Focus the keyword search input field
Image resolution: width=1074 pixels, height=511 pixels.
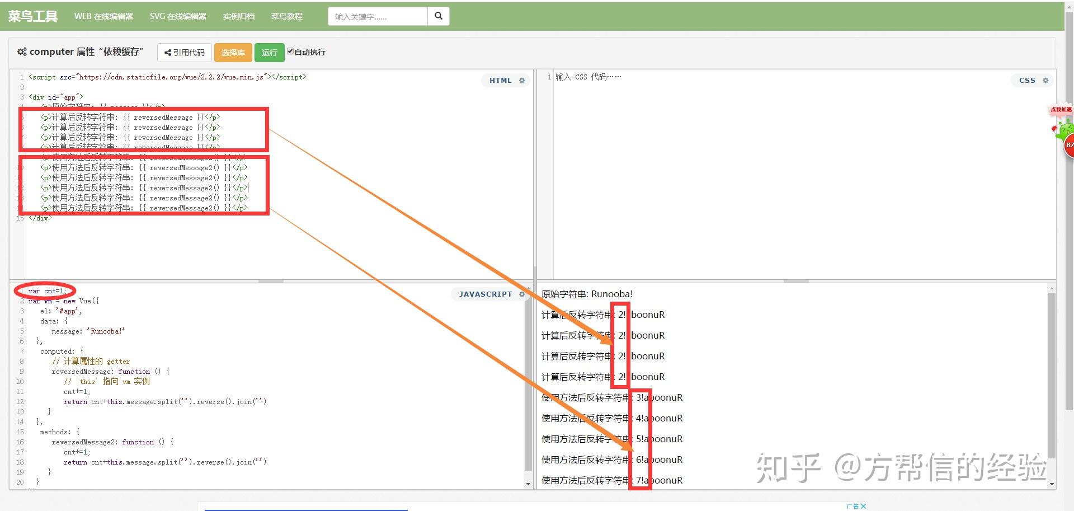[x=378, y=16]
